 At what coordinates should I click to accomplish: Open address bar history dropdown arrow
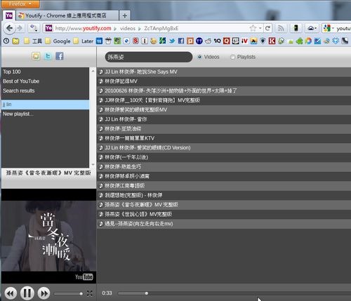click(260, 28)
